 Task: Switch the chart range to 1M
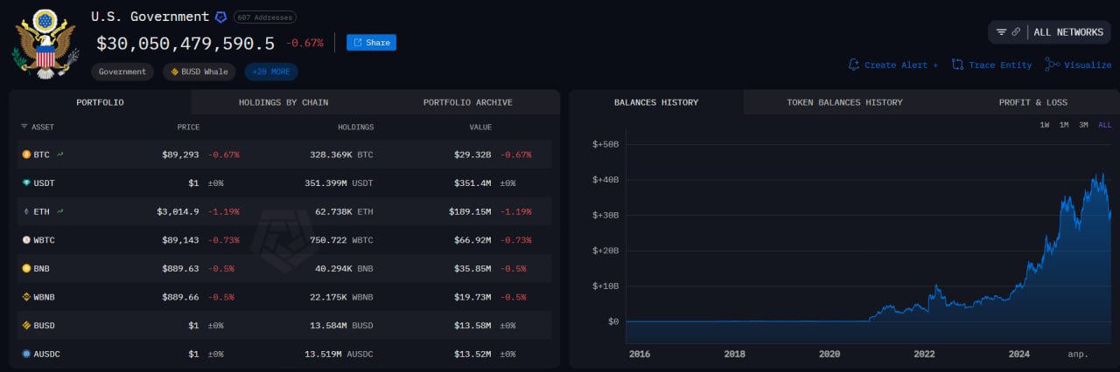pyautogui.click(x=1064, y=125)
